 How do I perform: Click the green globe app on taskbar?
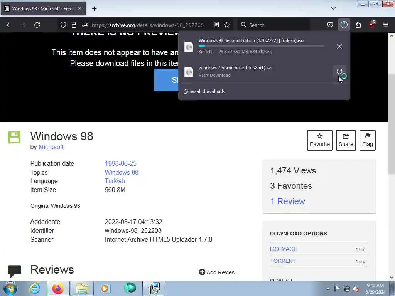130,288
